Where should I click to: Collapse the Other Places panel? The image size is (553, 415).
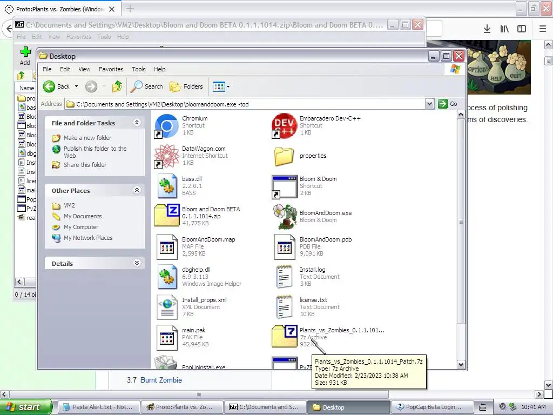pyautogui.click(x=137, y=190)
